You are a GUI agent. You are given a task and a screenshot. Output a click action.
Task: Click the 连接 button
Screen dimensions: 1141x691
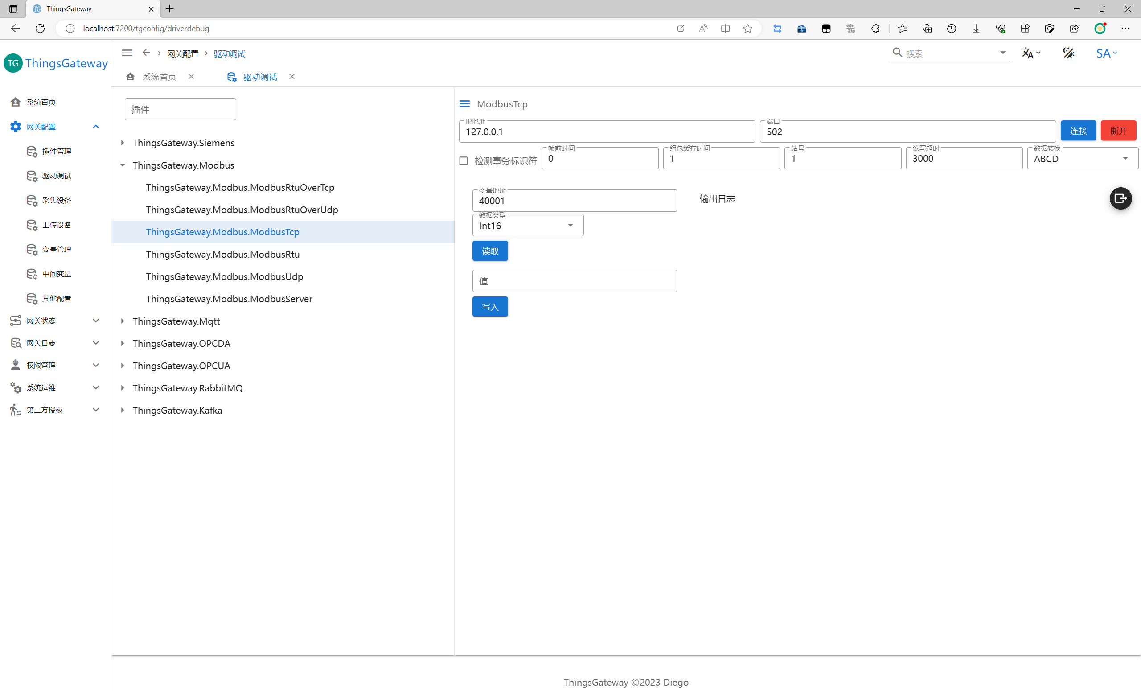pyautogui.click(x=1078, y=131)
